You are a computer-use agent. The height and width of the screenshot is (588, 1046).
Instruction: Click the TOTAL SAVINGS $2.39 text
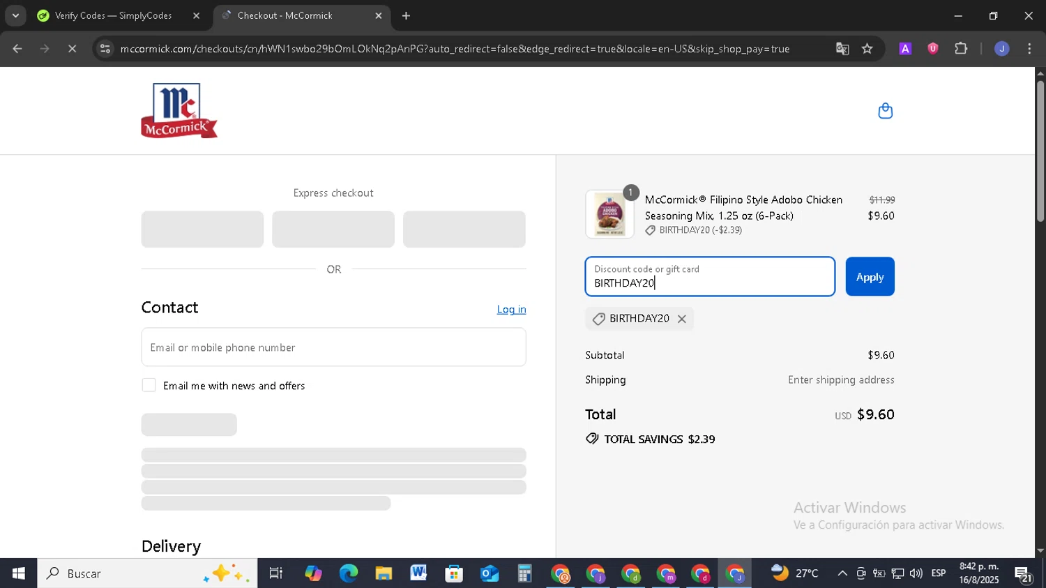click(x=660, y=439)
